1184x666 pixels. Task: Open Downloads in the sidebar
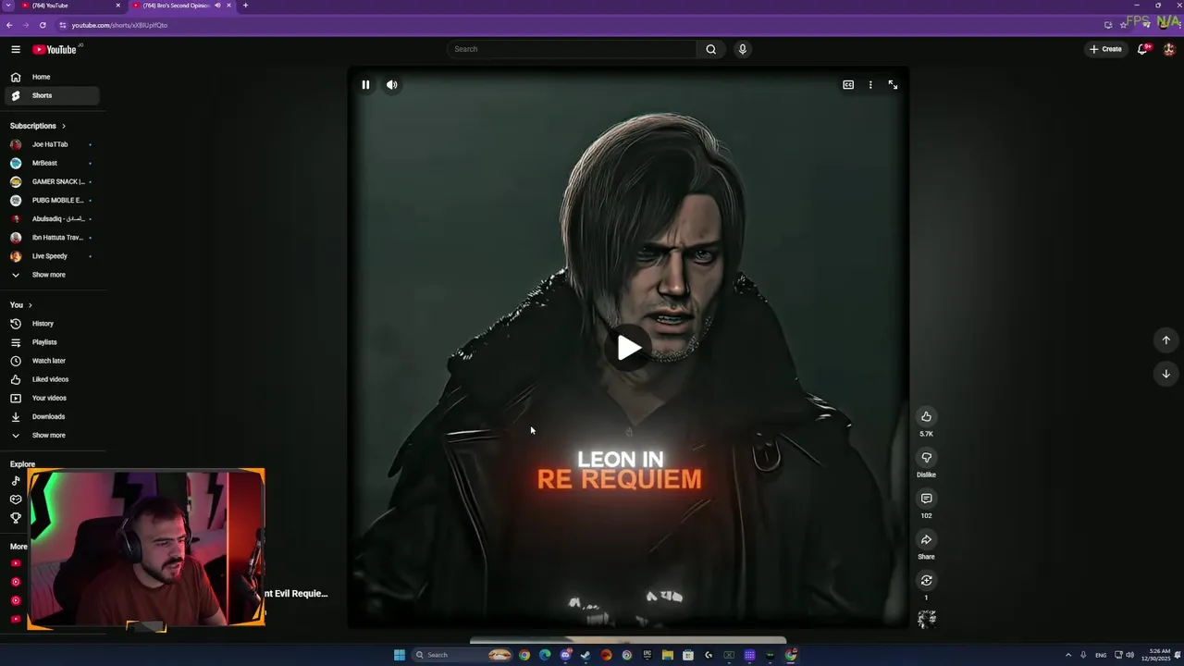[52, 416]
